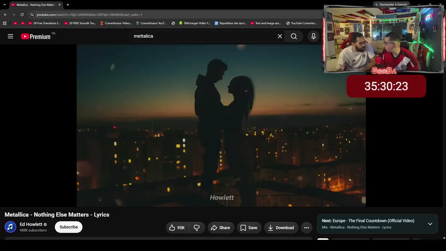Image resolution: width=446 pixels, height=251 pixels.
Task: Share the Nothing Else Matters video
Action: (221, 228)
